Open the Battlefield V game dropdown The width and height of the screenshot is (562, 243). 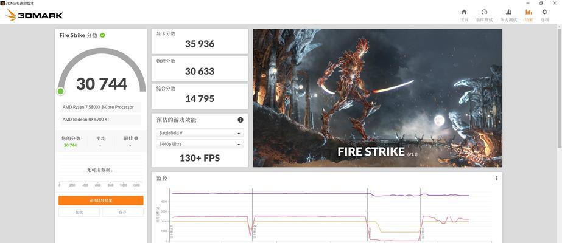[200, 133]
